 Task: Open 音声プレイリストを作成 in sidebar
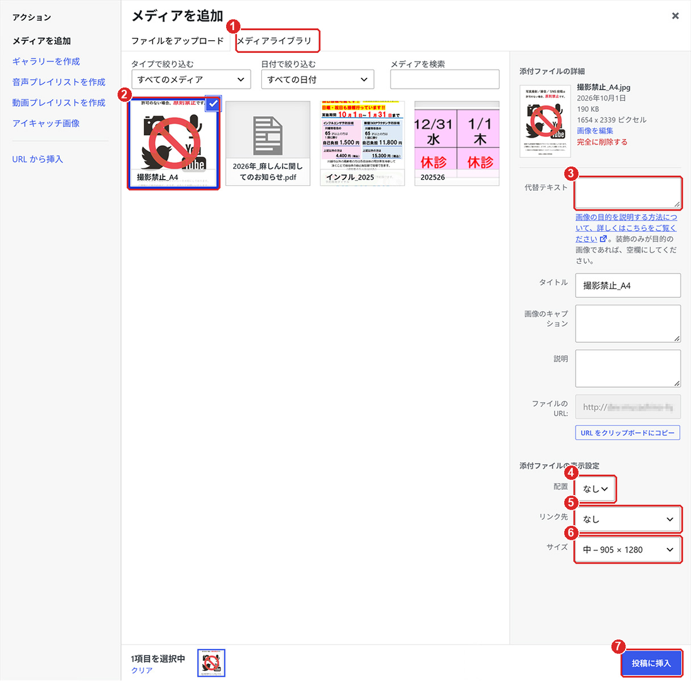tap(58, 82)
